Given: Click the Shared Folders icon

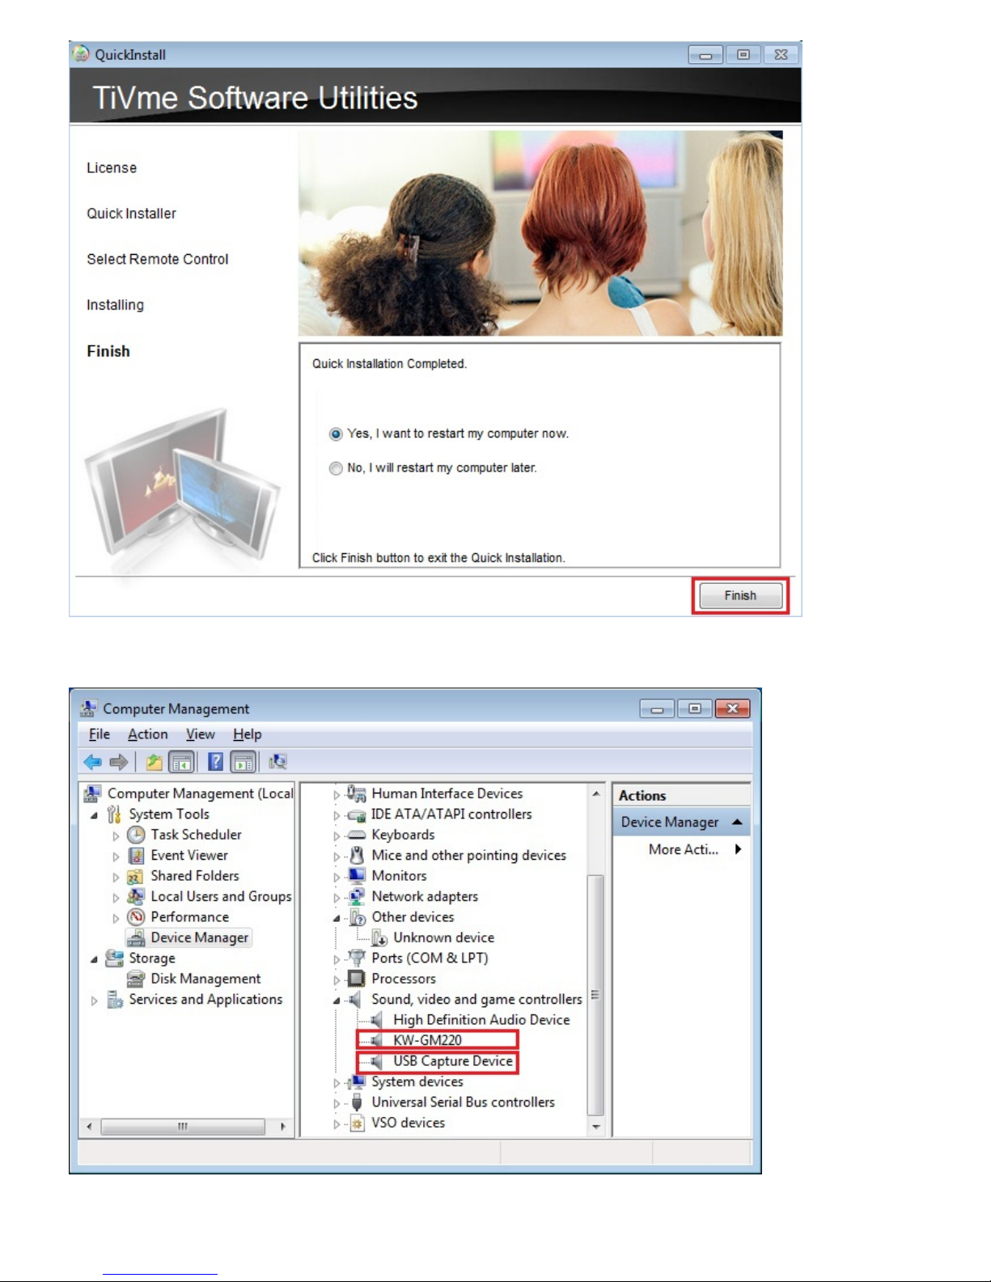Looking at the screenshot, I should pos(137,876).
